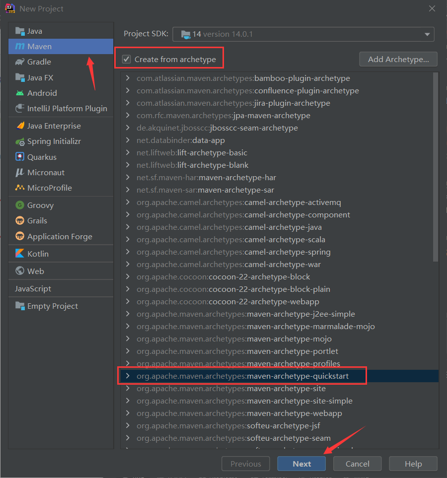Select Java Enterprise project type

click(x=54, y=126)
